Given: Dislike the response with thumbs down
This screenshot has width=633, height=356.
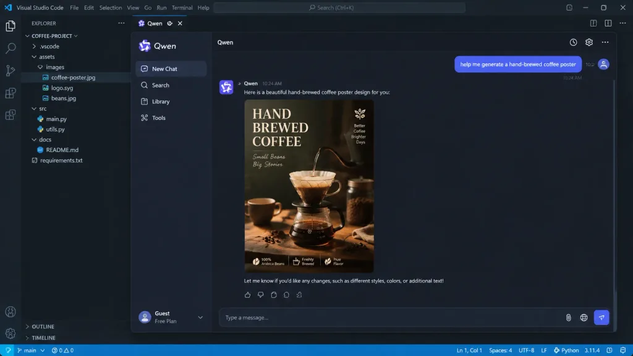Looking at the screenshot, I should [261, 295].
